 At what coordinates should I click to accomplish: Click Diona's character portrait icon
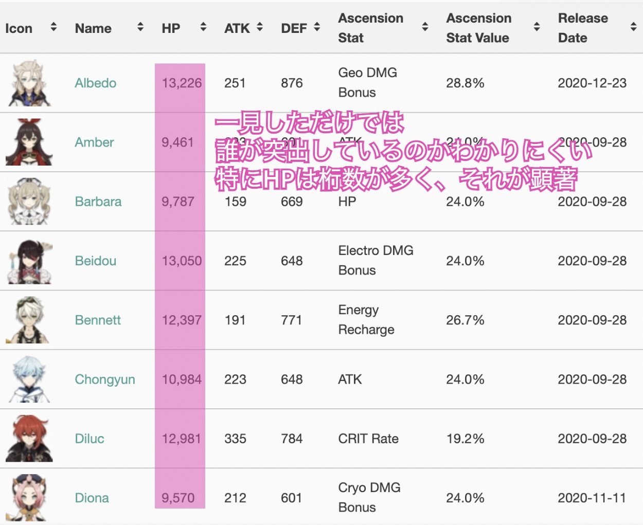tap(28, 498)
